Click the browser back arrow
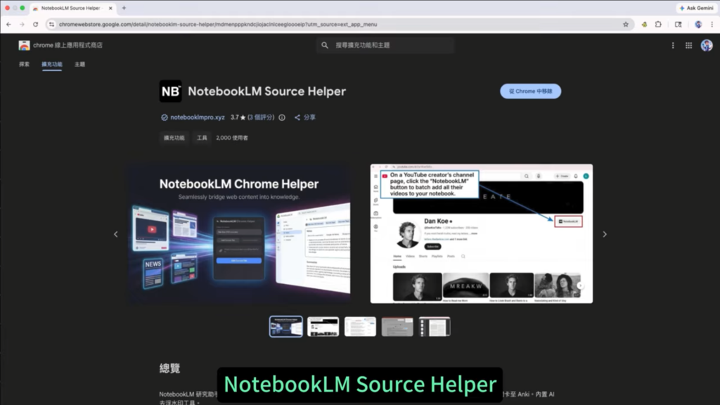Image resolution: width=720 pixels, height=405 pixels. click(x=8, y=25)
